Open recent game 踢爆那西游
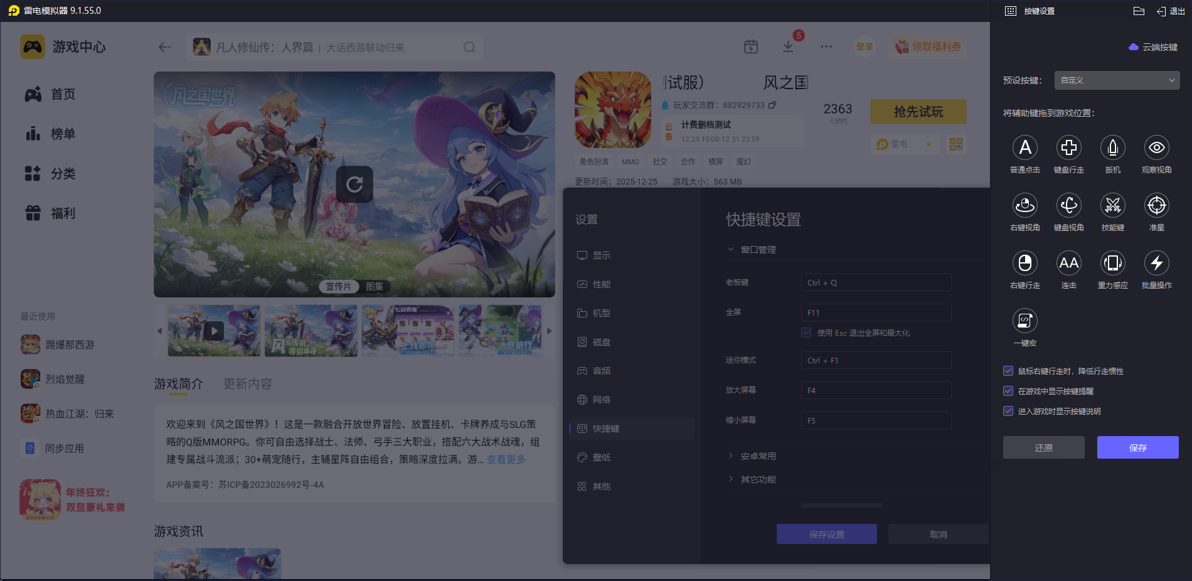This screenshot has width=1192, height=581. [x=58, y=344]
